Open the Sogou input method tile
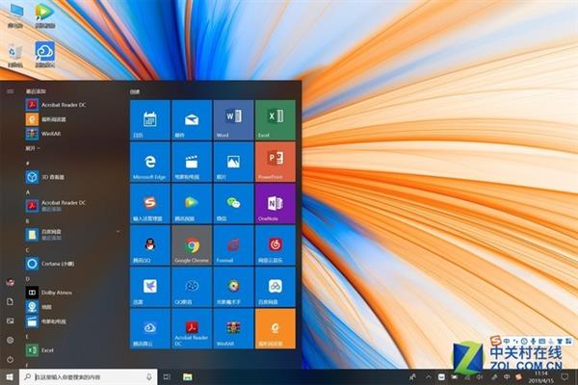578x385 pixels. click(150, 204)
